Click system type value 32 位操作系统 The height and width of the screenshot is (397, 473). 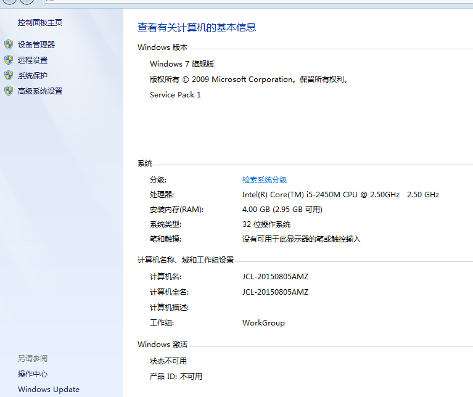(x=266, y=224)
